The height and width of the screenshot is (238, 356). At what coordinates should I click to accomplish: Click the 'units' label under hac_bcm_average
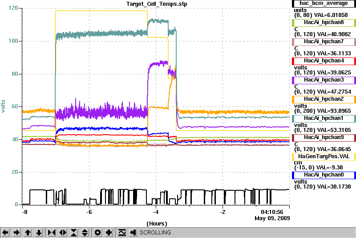(300, 10)
